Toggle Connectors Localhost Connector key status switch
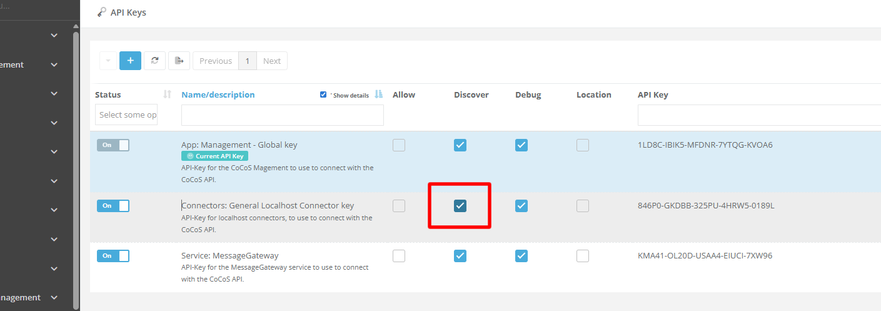This screenshot has height=311, width=881. point(113,206)
